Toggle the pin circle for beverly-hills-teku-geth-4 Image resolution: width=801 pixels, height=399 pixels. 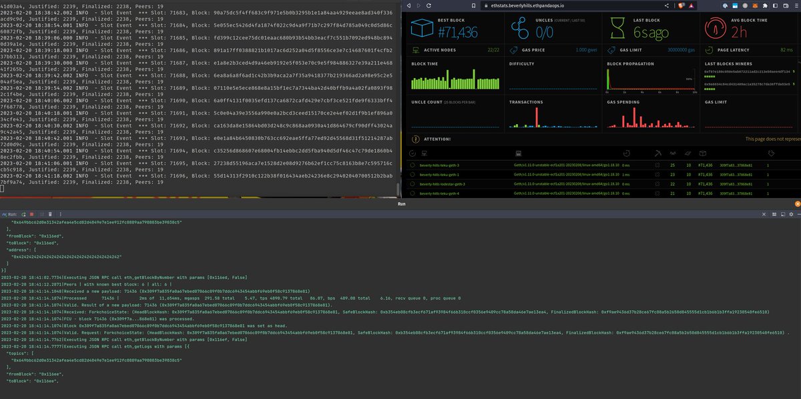pos(412,193)
